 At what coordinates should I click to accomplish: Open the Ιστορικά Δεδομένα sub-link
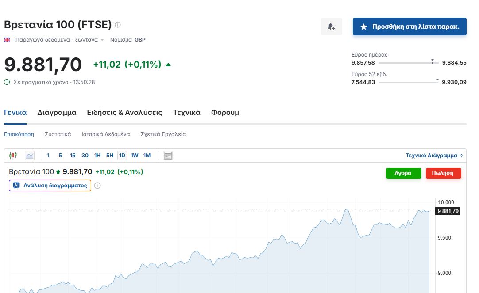point(105,134)
